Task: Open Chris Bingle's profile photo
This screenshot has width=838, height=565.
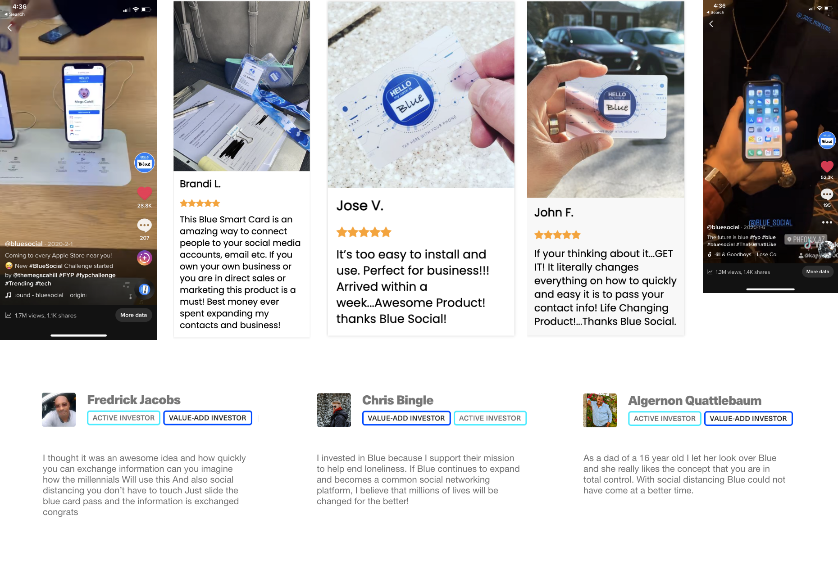Action: (334, 410)
